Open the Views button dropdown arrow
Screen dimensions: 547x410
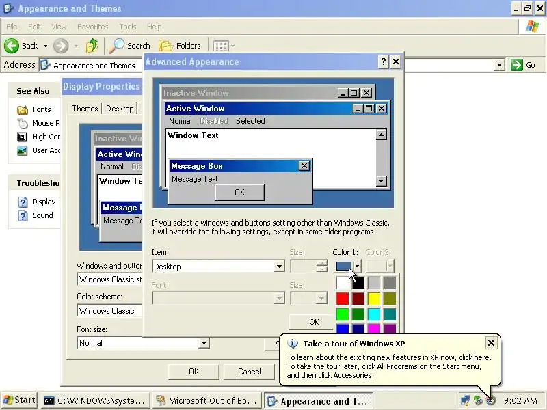click(232, 46)
